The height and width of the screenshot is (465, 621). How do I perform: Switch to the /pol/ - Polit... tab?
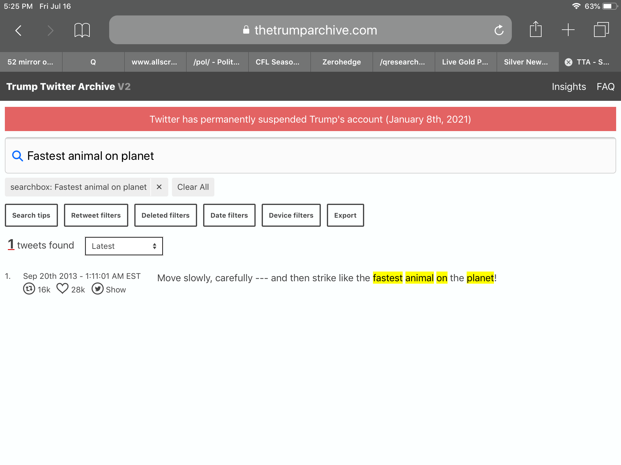(217, 62)
